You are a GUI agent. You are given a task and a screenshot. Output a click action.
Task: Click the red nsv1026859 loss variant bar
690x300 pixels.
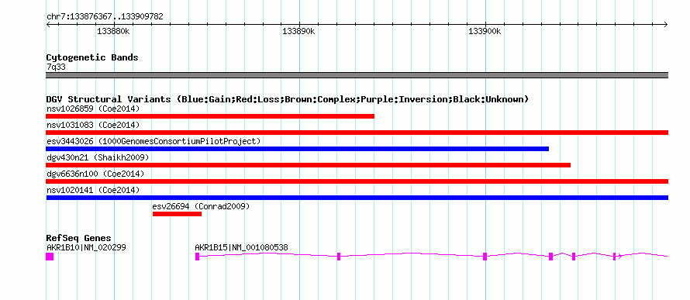pos(210,116)
